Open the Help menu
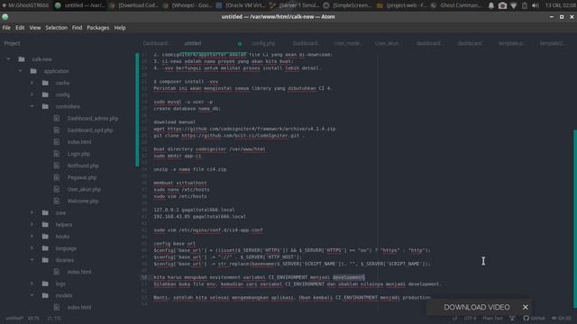Image resolution: width=577 pixels, height=324 pixels. (x=120, y=28)
